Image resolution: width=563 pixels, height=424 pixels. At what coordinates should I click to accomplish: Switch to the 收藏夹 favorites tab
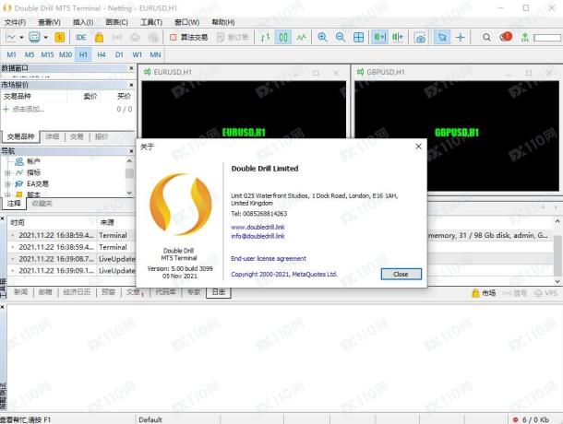[42, 204]
